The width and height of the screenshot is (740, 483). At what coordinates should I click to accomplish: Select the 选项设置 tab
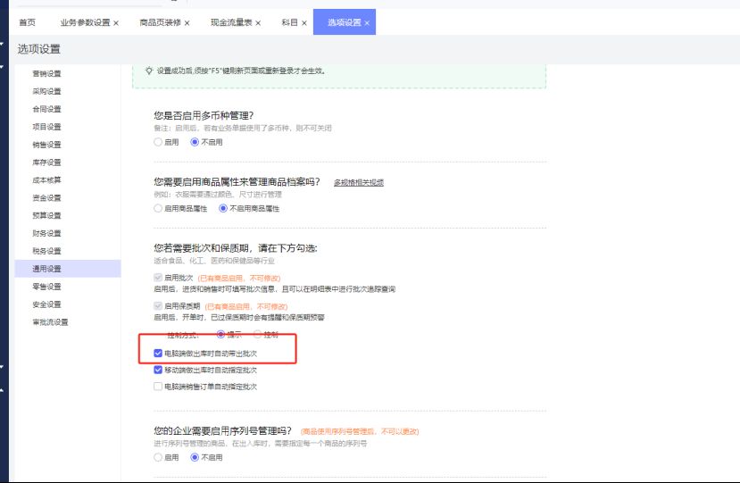point(344,22)
